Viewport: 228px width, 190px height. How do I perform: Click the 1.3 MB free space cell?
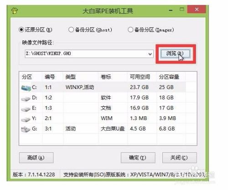click(x=139, y=118)
